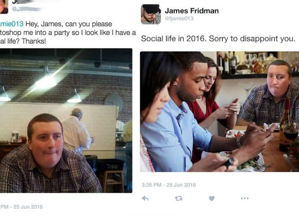Click the blue mie013 mention link
Image resolution: width=299 pixels, height=216 pixels.
click(x=12, y=24)
